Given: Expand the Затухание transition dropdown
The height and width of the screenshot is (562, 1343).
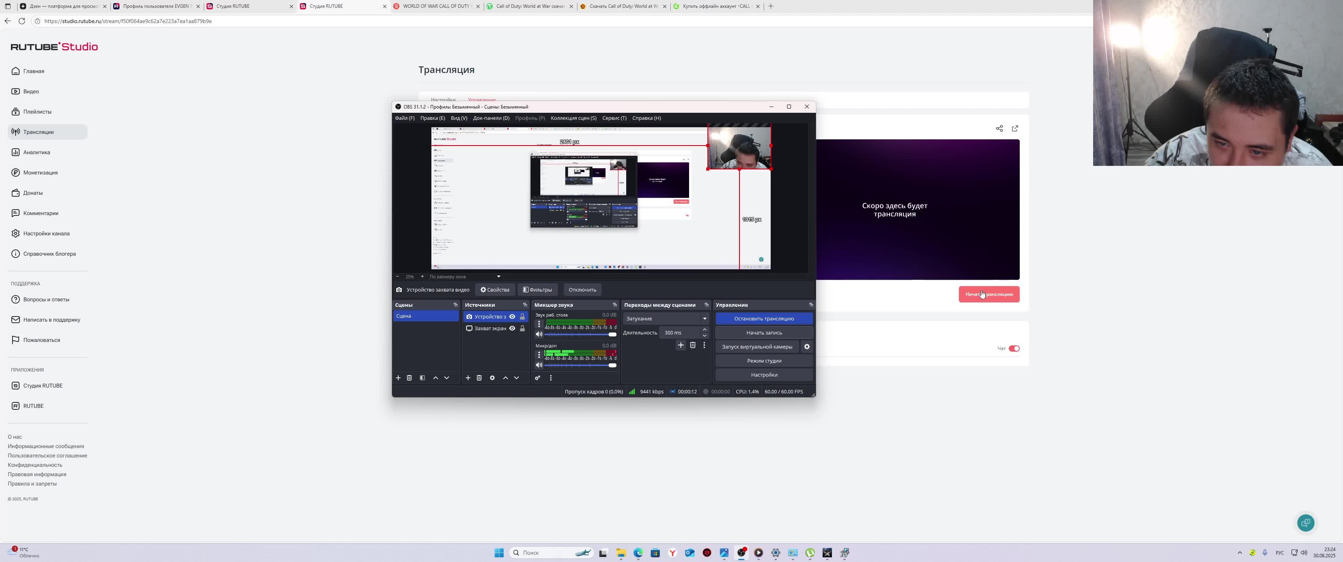Looking at the screenshot, I should (x=704, y=318).
